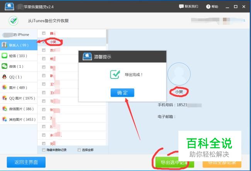The image size is (251, 171).
Task: Click the contact avatar placeholder
Action: 179,74
